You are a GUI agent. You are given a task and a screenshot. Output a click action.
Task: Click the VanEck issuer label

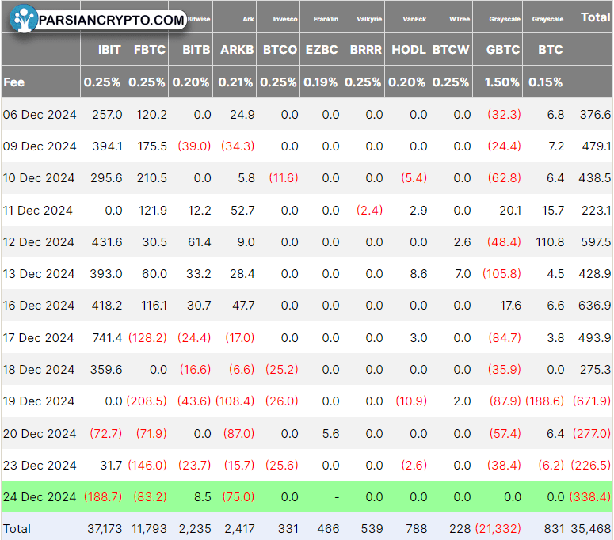[x=414, y=19]
